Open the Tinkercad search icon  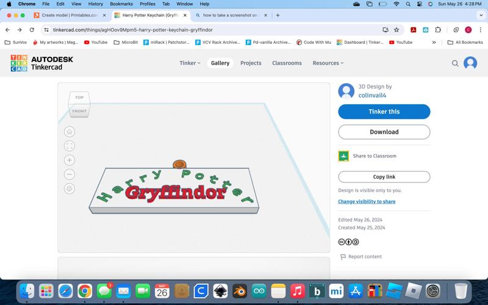pos(455,63)
